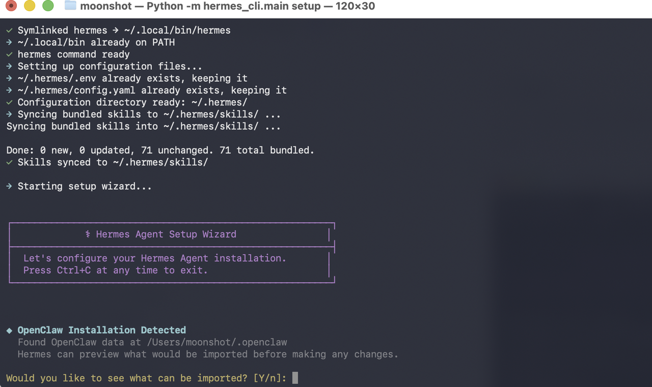Click the bolt glyph in 'Hermes Agent Setup Wizard' header
Viewport: 652px width, 387px height.
point(88,234)
